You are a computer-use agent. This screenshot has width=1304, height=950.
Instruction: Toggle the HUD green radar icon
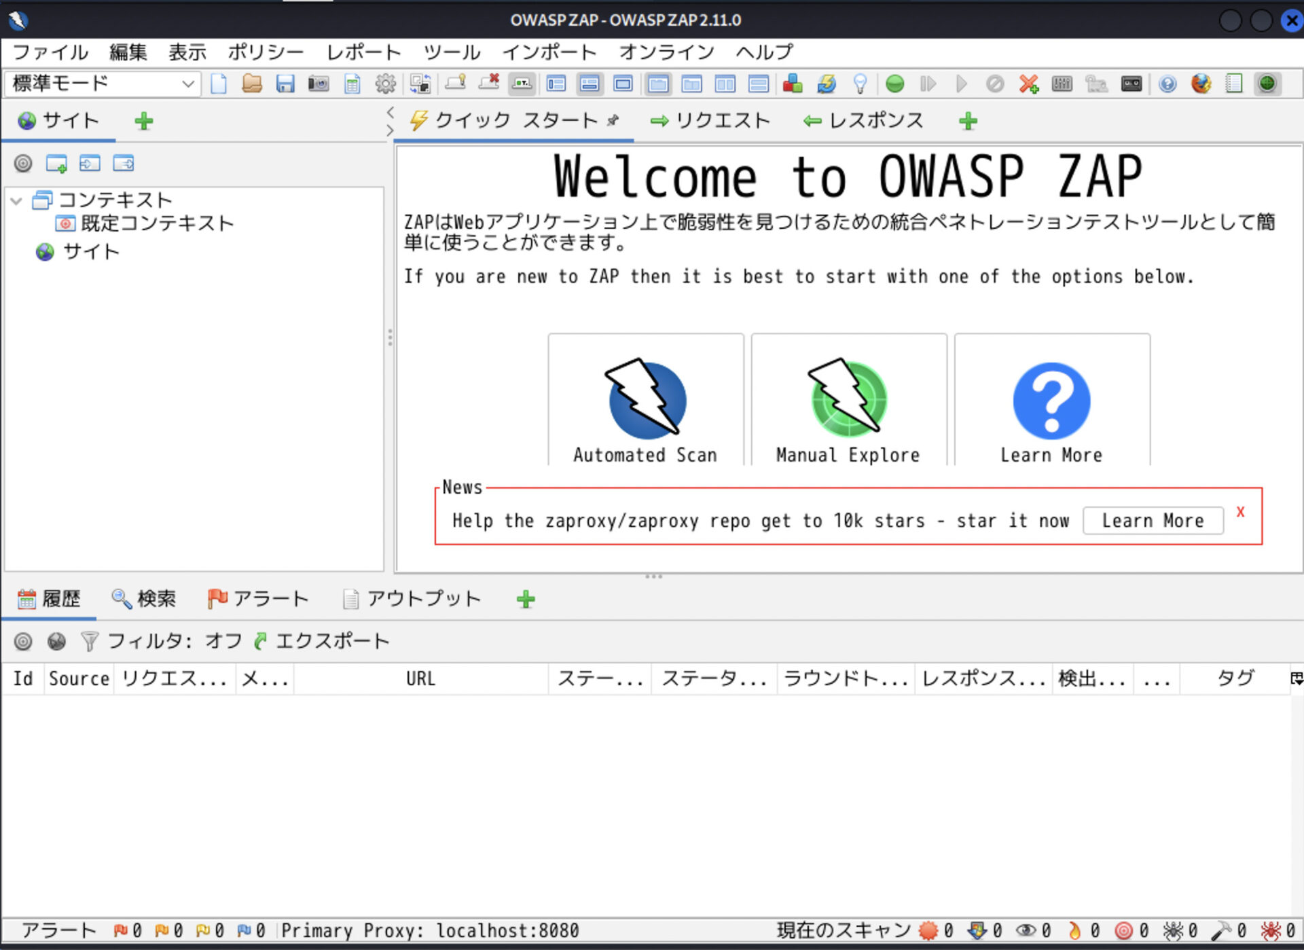click(x=1267, y=84)
